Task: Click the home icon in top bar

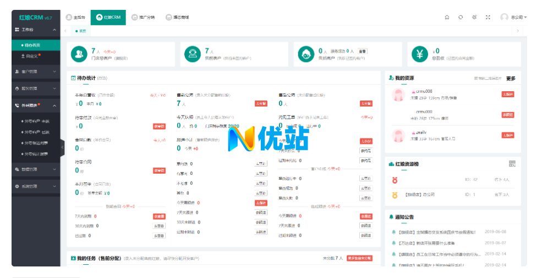Action: click(447, 18)
